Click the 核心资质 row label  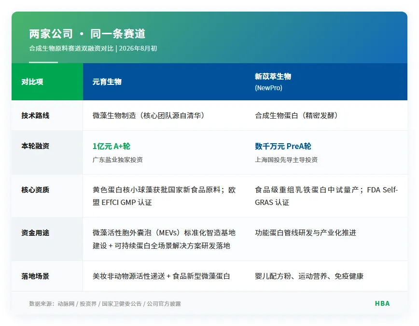(x=35, y=190)
